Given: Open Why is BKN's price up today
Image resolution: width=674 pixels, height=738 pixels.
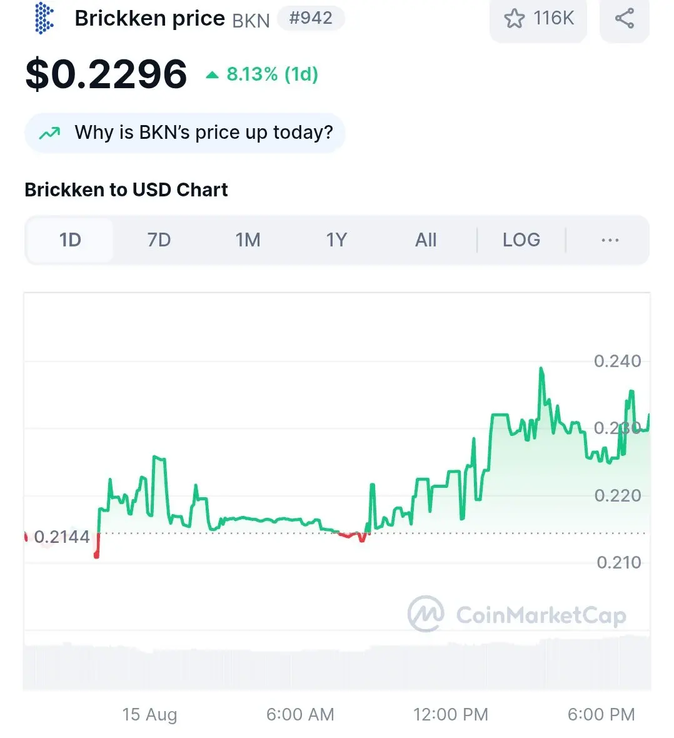Looking at the screenshot, I should [185, 133].
